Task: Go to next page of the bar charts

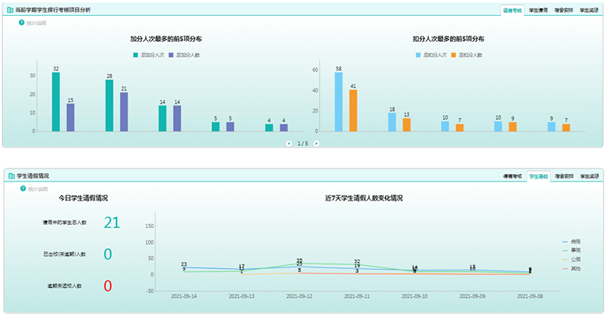Action: pos(316,143)
